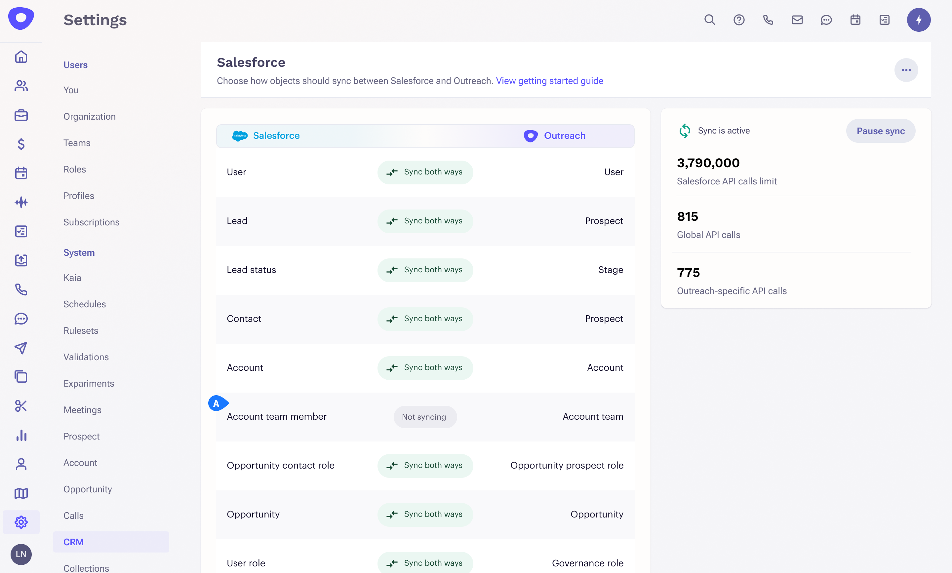
Task: Open Calls settings
Action: (x=73, y=516)
